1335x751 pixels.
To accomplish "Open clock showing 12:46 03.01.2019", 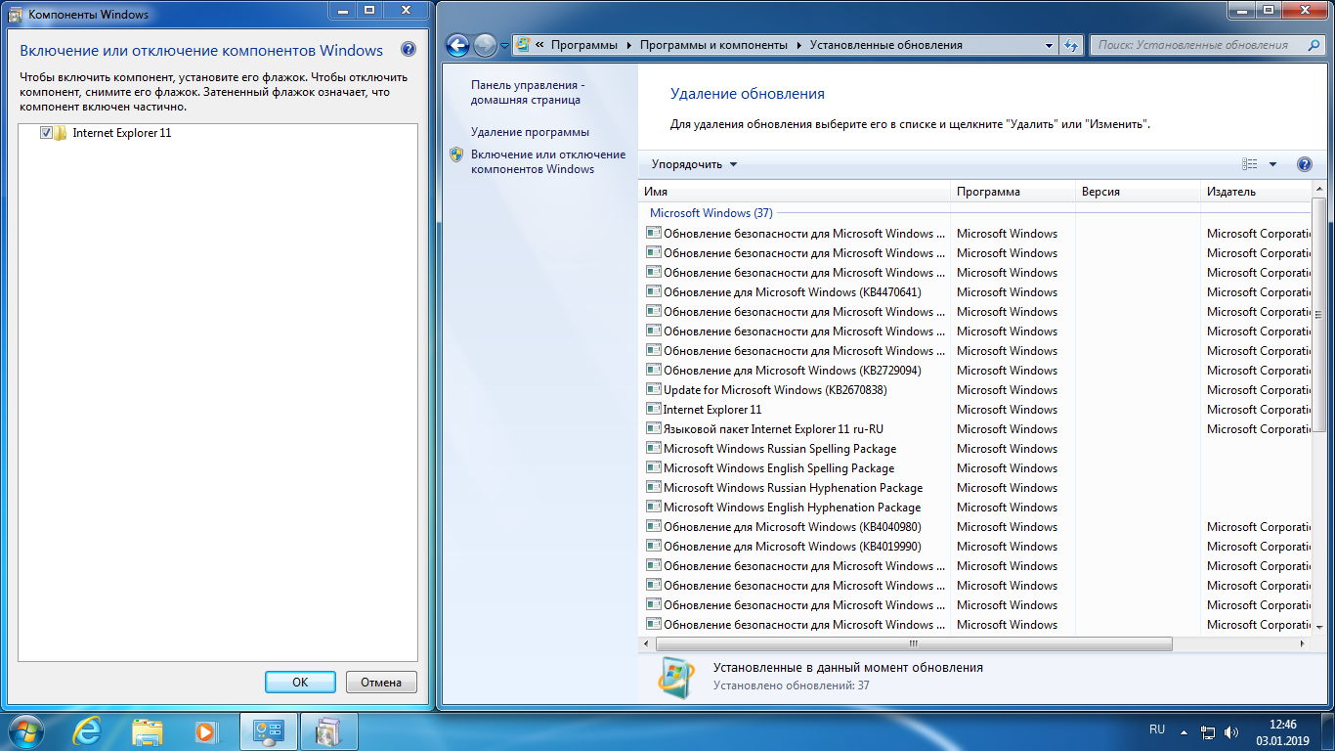I will [1282, 731].
